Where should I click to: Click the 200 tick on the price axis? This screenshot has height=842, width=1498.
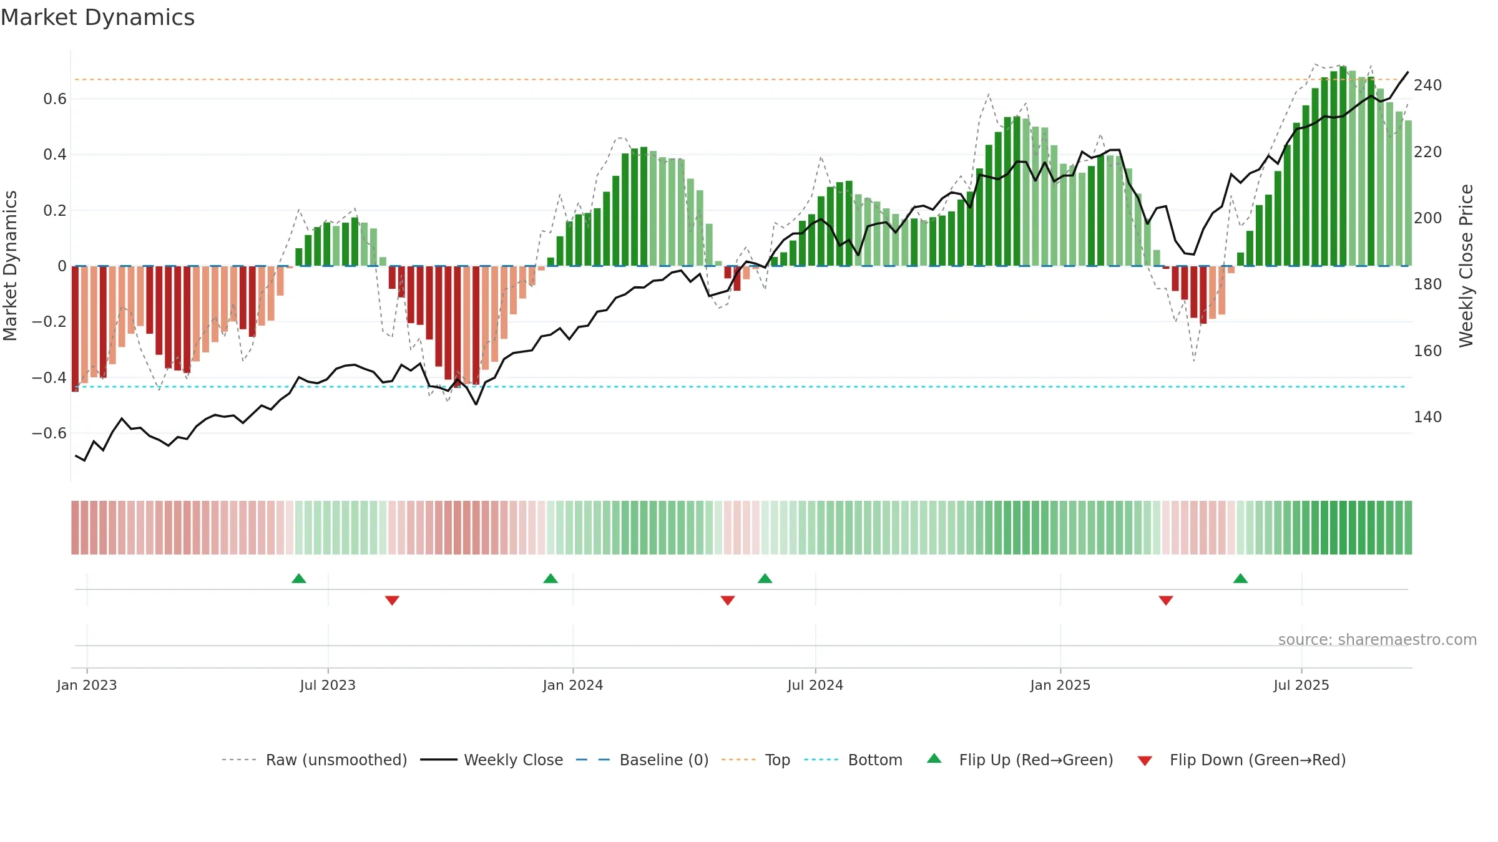point(1428,218)
